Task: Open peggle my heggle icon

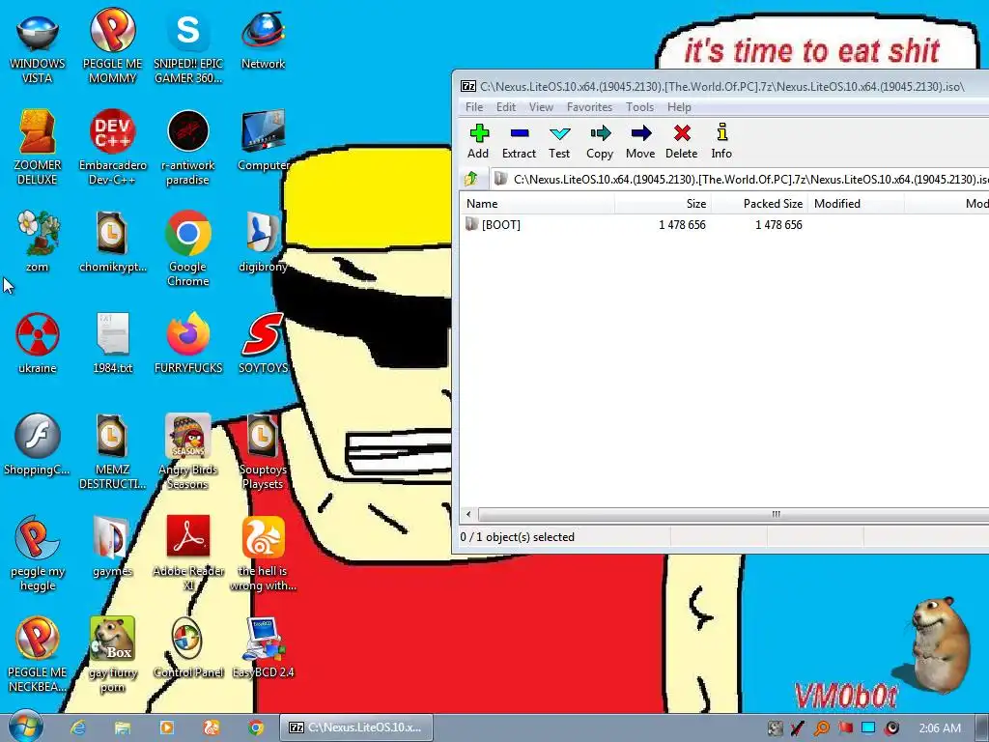Action: pyautogui.click(x=38, y=554)
